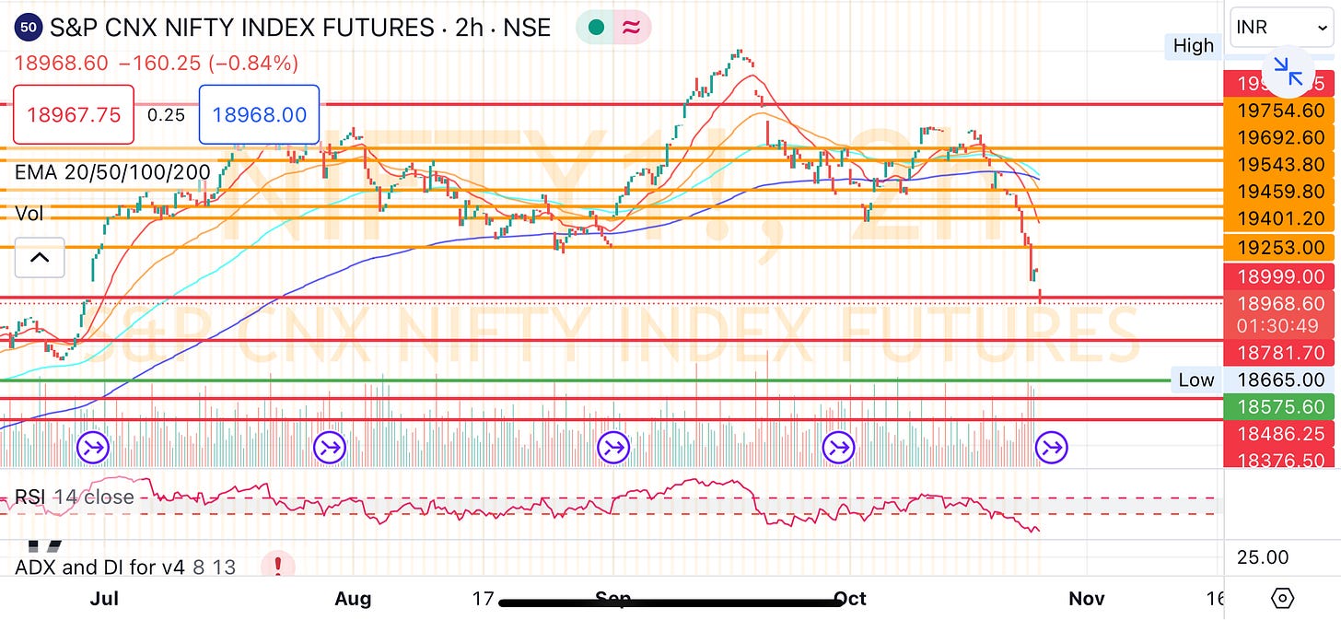The width and height of the screenshot is (1341, 620).
Task: Click the 19543.80 price level label
Action: pos(1281,164)
